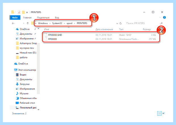Viewport: 176px width, 125px height.
Task: Open pinned Документы in quick access
Action: [x=26, y=34]
